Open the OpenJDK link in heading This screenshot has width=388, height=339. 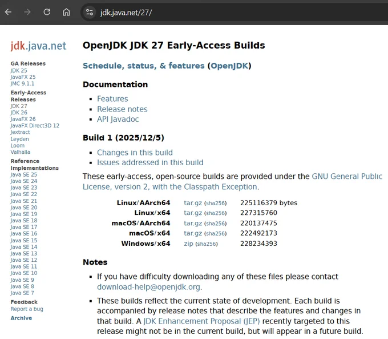(x=229, y=66)
